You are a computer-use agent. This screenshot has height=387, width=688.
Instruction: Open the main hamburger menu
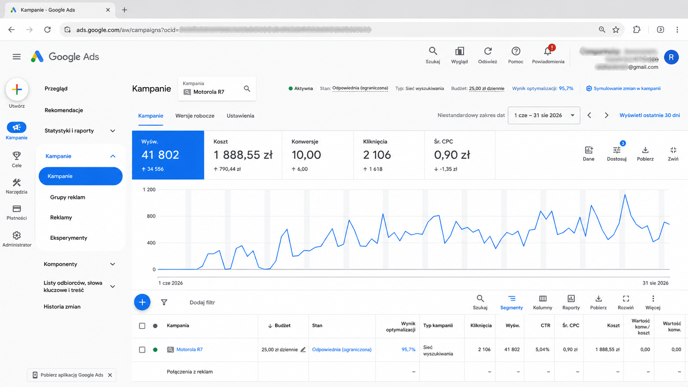[x=16, y=57]
